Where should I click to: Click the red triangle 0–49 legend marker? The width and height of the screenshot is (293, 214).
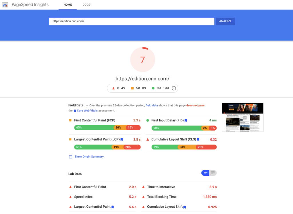[113, 88]
